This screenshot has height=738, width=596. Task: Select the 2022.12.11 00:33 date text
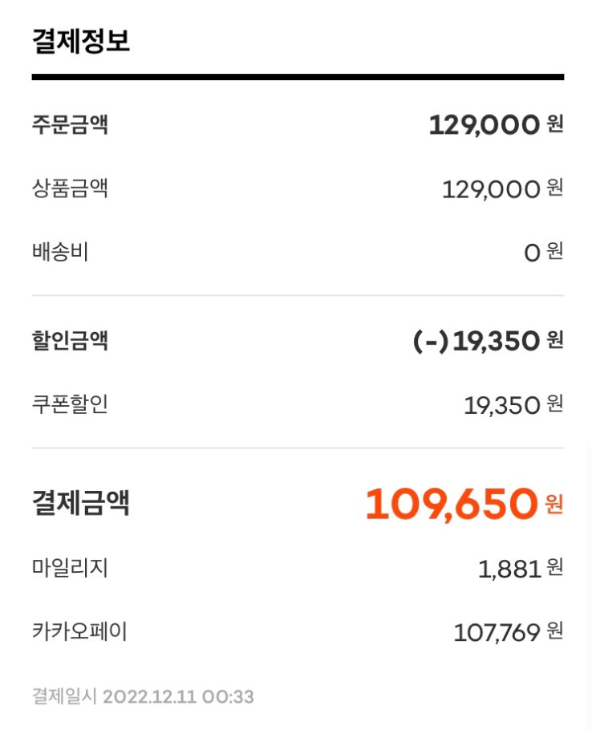pyautogui.click(x=178, y=696)
